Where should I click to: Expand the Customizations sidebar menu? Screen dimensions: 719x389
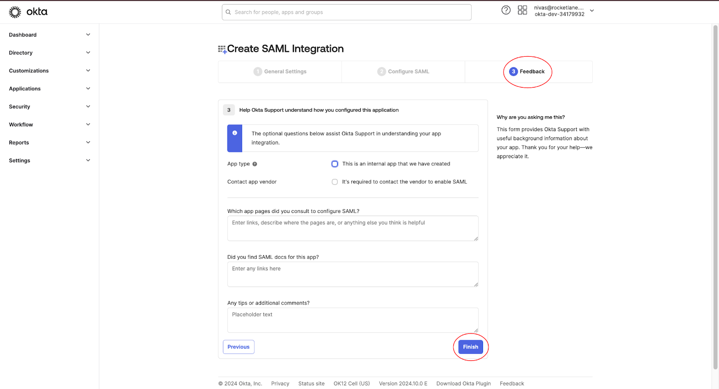(x=49, y=71)
